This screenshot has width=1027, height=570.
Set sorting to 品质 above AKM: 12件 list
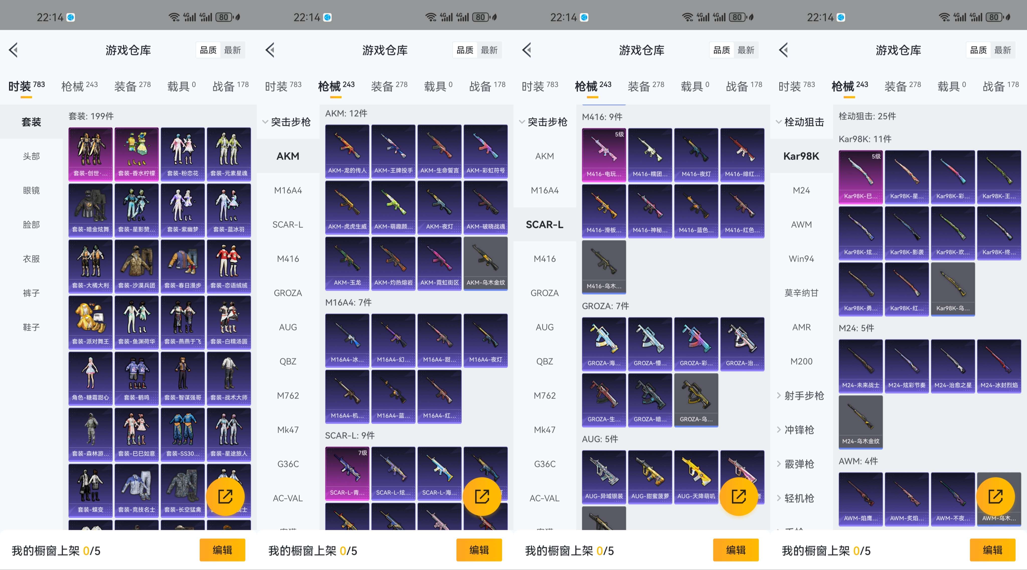click(x=465, y=50)
